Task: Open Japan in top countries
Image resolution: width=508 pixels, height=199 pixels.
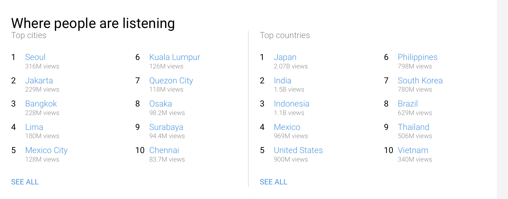Action: point(285,57)
